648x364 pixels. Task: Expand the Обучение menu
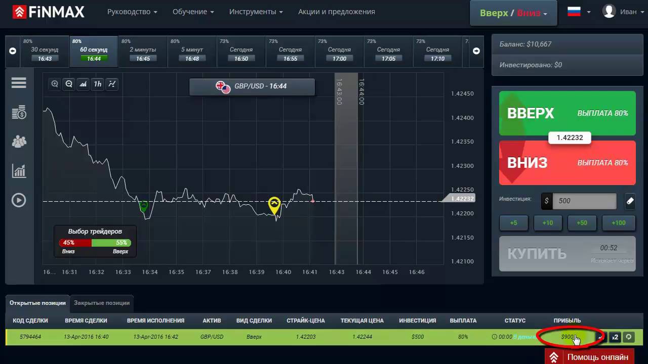point(193,12)
